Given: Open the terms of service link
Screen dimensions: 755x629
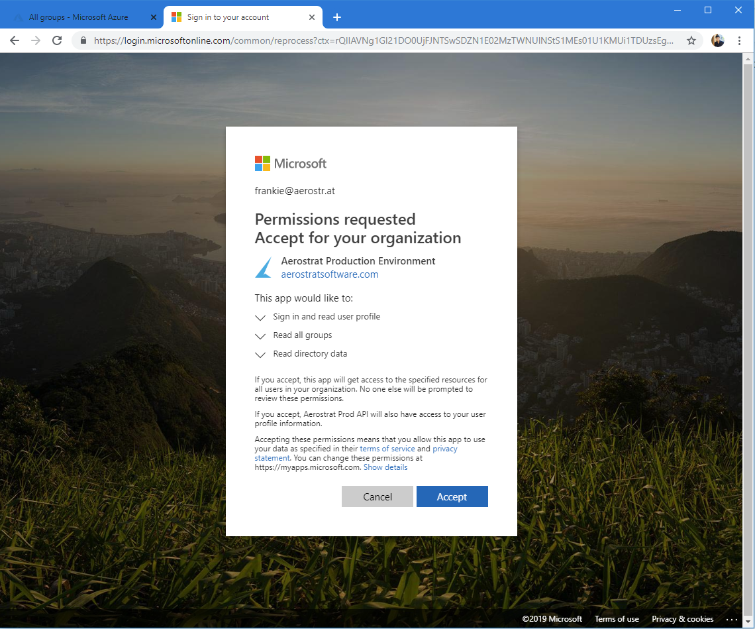Looking at the screenshot, I should [387, 449].
